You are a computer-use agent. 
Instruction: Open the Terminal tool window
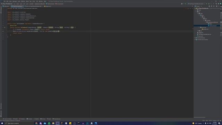(x=29, y=119)
